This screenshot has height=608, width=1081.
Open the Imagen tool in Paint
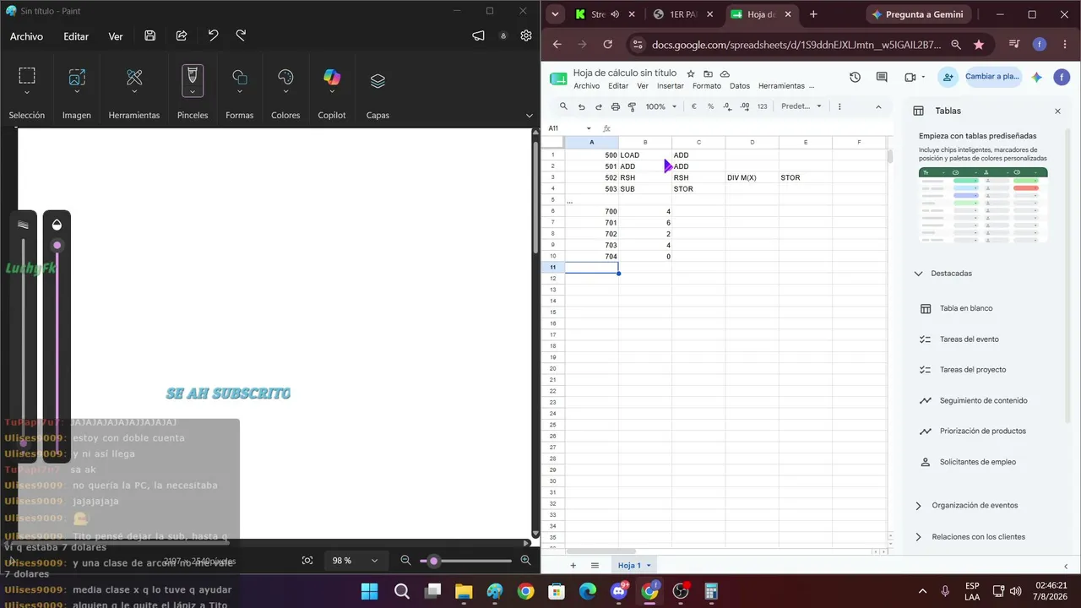point(77,77)
